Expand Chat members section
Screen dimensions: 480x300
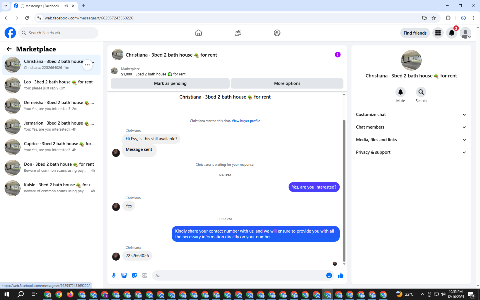[411, 127]
